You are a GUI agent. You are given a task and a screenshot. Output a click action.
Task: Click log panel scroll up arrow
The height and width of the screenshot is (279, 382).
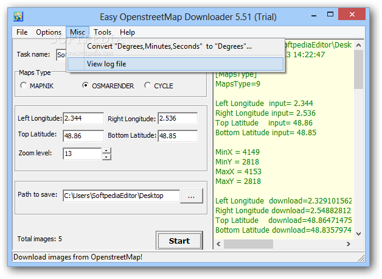pos(358,45)
